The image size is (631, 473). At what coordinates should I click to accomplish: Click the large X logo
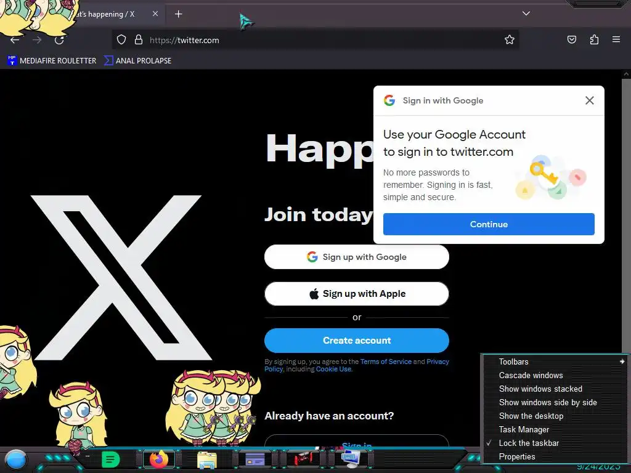click(121, 278)
